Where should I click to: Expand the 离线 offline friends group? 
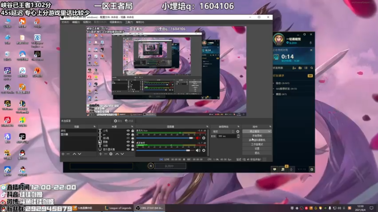[x=281, y=94]
